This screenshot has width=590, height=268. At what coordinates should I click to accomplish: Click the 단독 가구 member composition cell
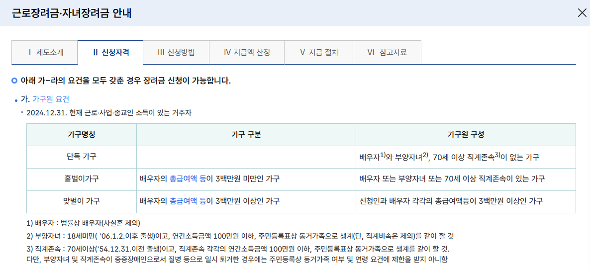tap(466, 156)
